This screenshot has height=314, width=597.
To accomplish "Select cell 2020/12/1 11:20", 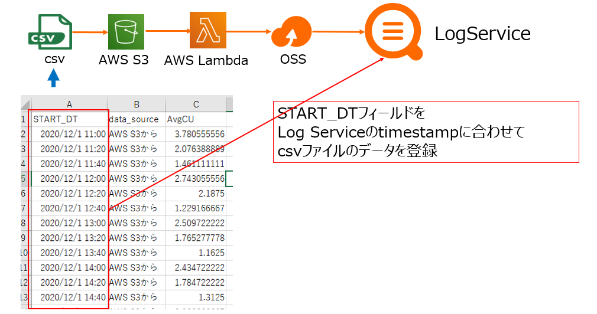I will point(69,149).
